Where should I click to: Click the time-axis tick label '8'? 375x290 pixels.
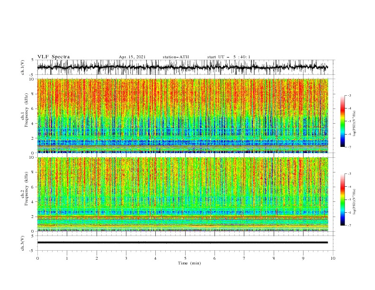coord(274,258)
